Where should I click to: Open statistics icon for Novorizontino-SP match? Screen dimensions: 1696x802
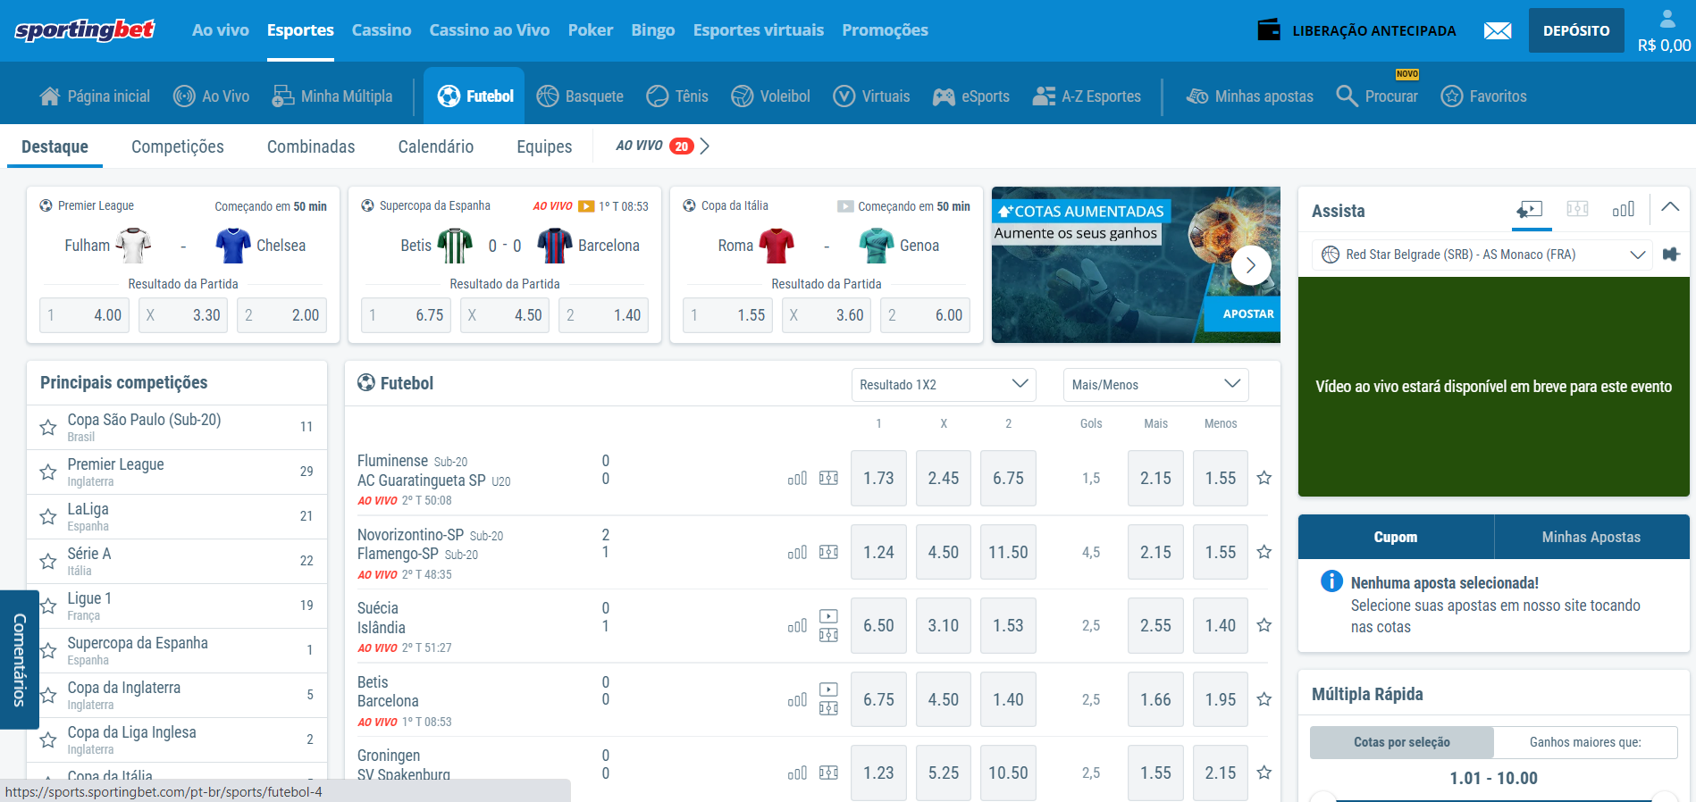coord(797,553)
